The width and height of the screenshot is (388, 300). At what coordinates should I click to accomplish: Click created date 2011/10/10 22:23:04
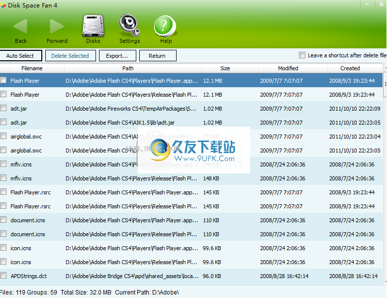click(355, 137)
